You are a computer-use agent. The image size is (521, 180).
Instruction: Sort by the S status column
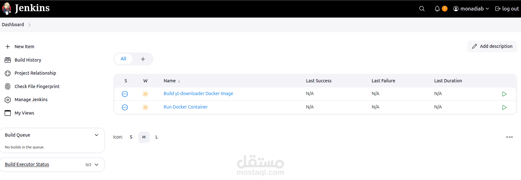click(126, 81)
